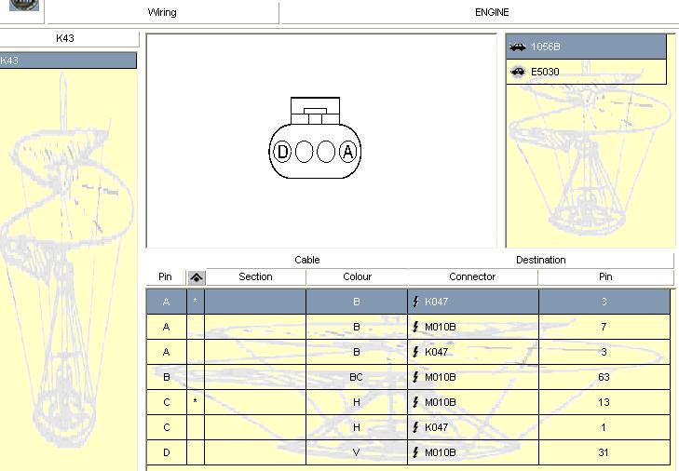This screenshot has width=679, height=471.
Task: Click the Destination group header
Action: pos(541,260)
